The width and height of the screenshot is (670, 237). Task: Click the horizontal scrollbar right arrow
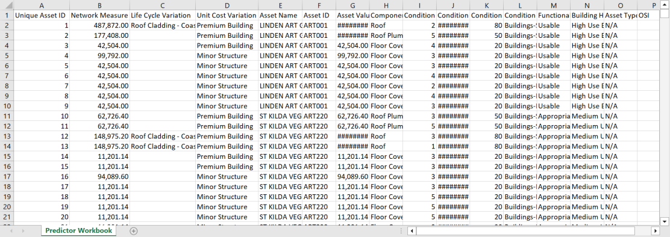tap(655, 231)
